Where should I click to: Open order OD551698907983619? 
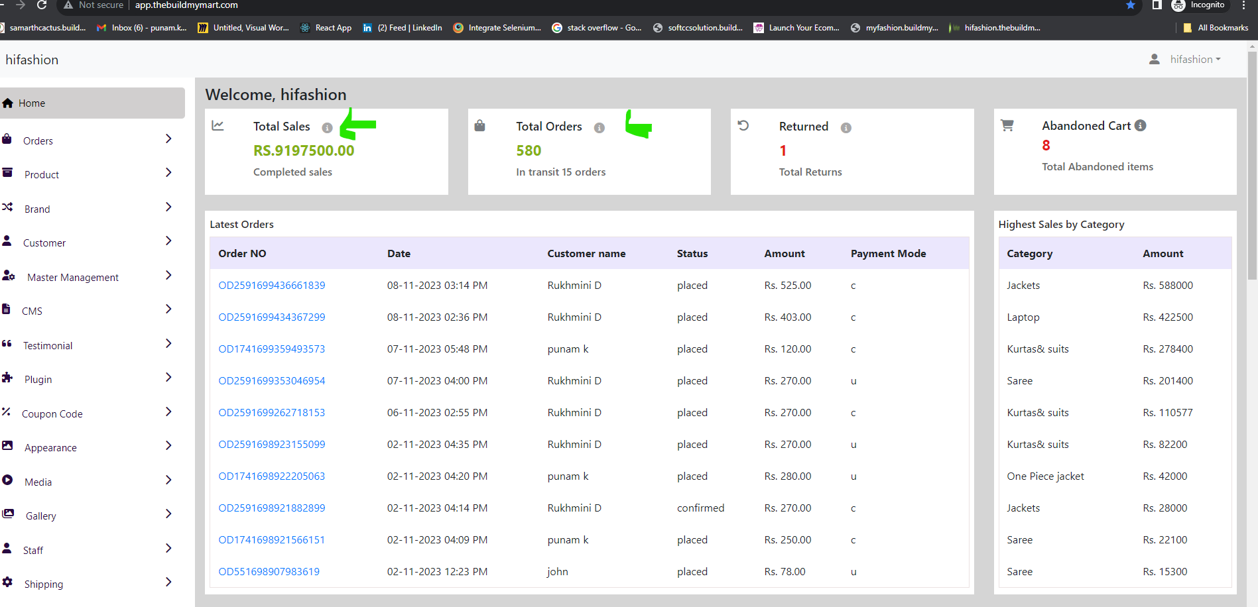pos(269,572)
